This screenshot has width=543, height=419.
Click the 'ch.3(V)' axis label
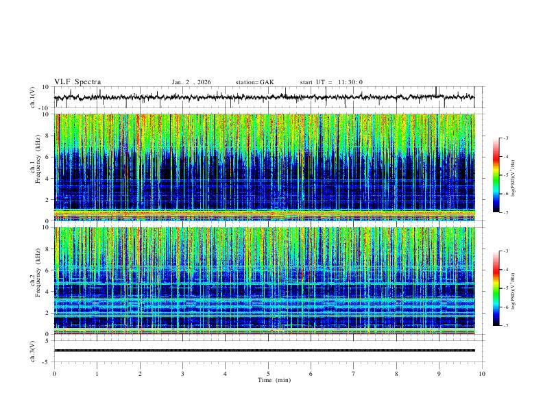[x=33, y=351]
